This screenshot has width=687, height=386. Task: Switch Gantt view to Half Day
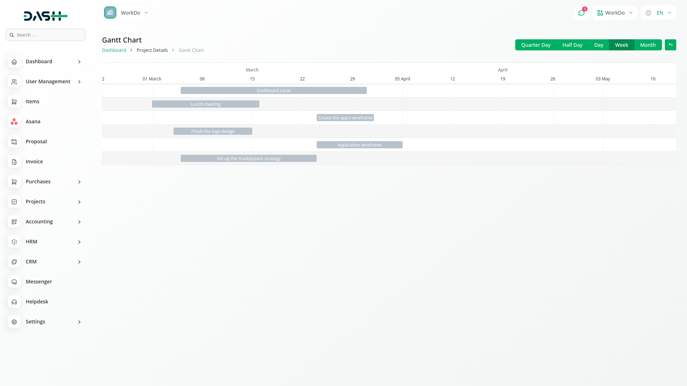(x=572, y=45)
